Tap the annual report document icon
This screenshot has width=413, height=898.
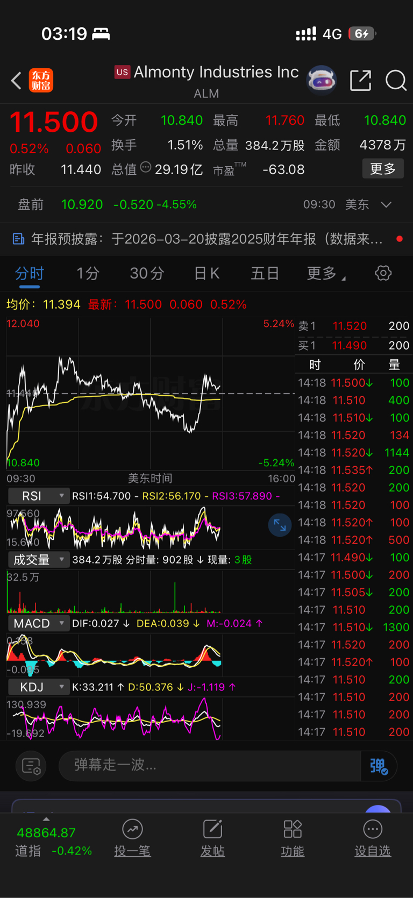pyautogui.click(x=18, y=239)
